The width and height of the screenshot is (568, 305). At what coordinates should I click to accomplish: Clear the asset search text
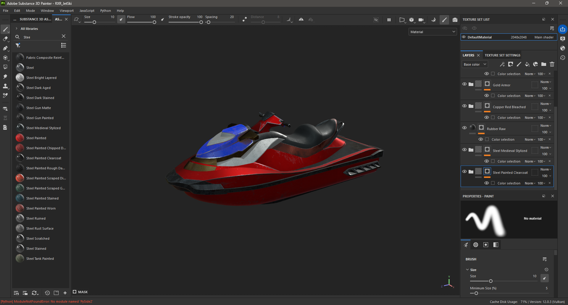coord(64,36)
